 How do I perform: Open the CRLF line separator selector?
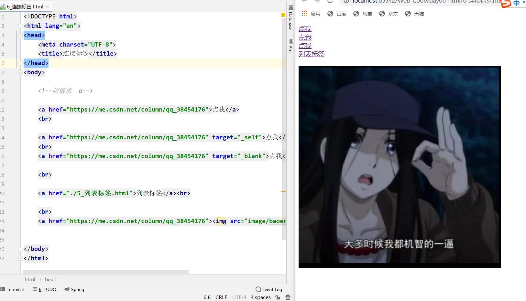(x=221, y=297)
